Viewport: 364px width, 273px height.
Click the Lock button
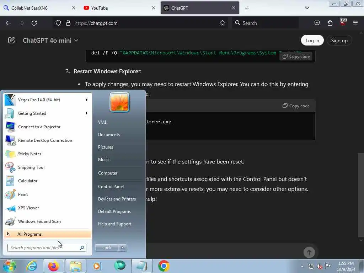(107, 248)
